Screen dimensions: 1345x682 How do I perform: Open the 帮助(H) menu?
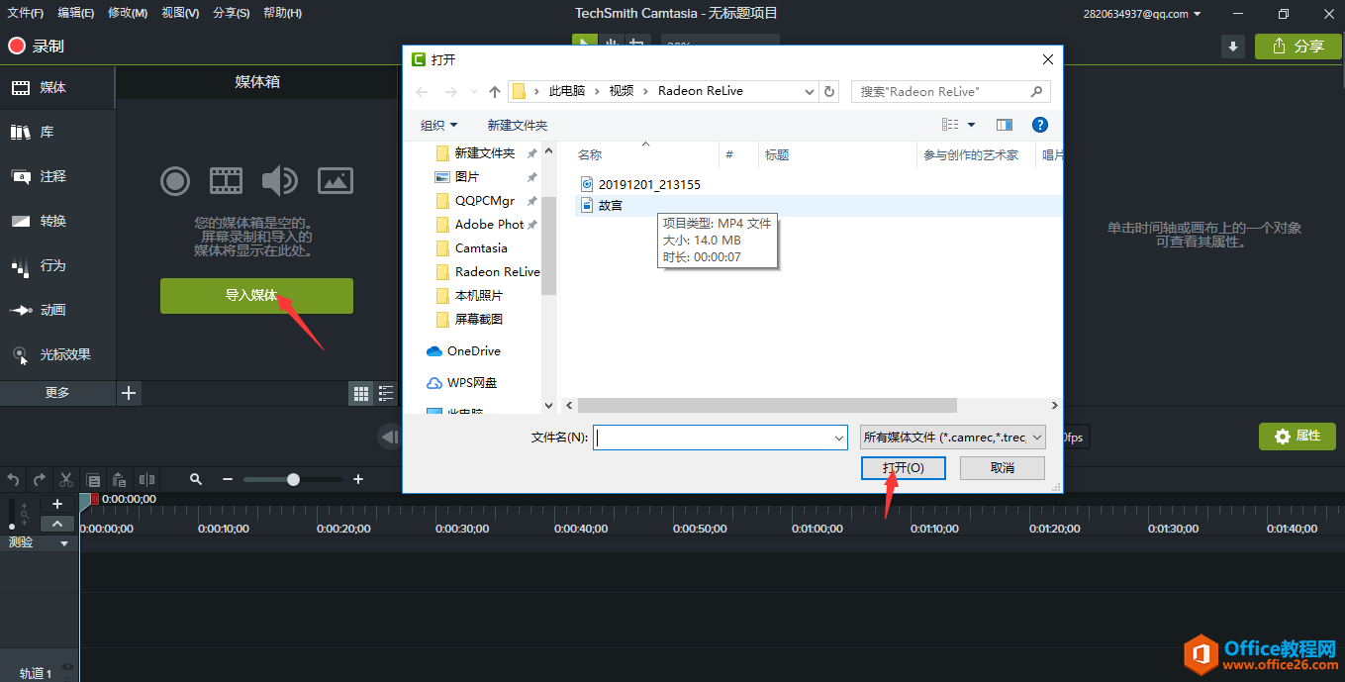coord(283,13)
